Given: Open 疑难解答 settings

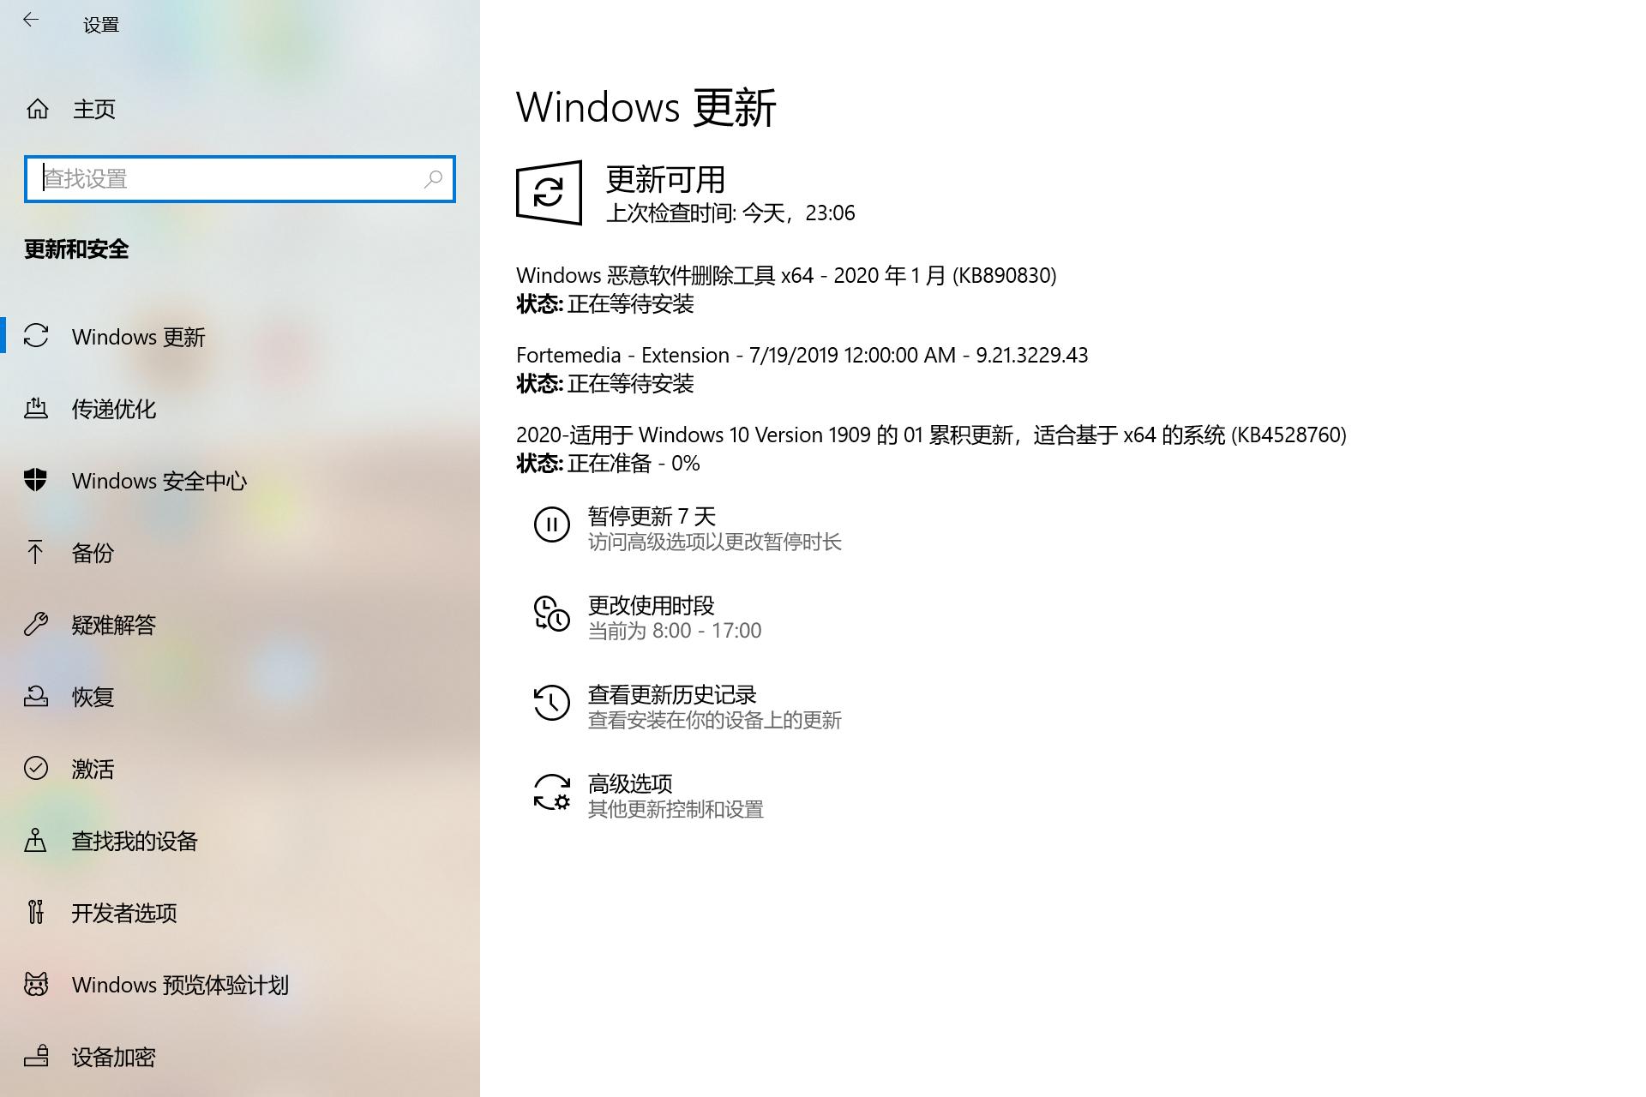Looking at the screenshot, I should 114,625.
